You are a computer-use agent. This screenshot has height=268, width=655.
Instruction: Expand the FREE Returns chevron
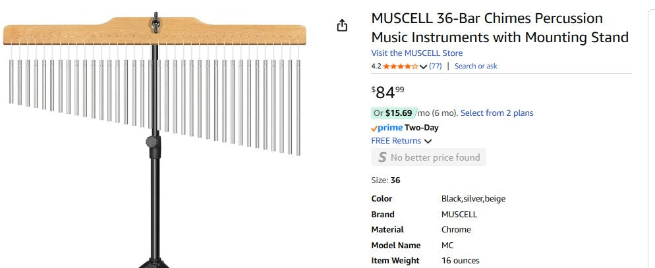(x=428, y=141)
